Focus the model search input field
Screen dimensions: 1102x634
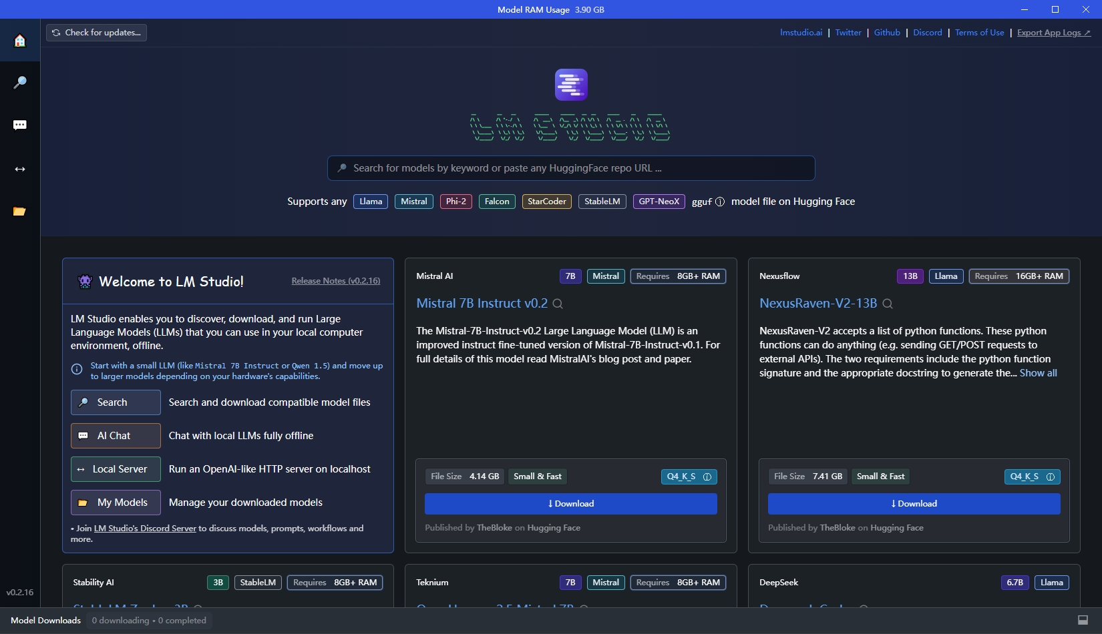point(571,168)
